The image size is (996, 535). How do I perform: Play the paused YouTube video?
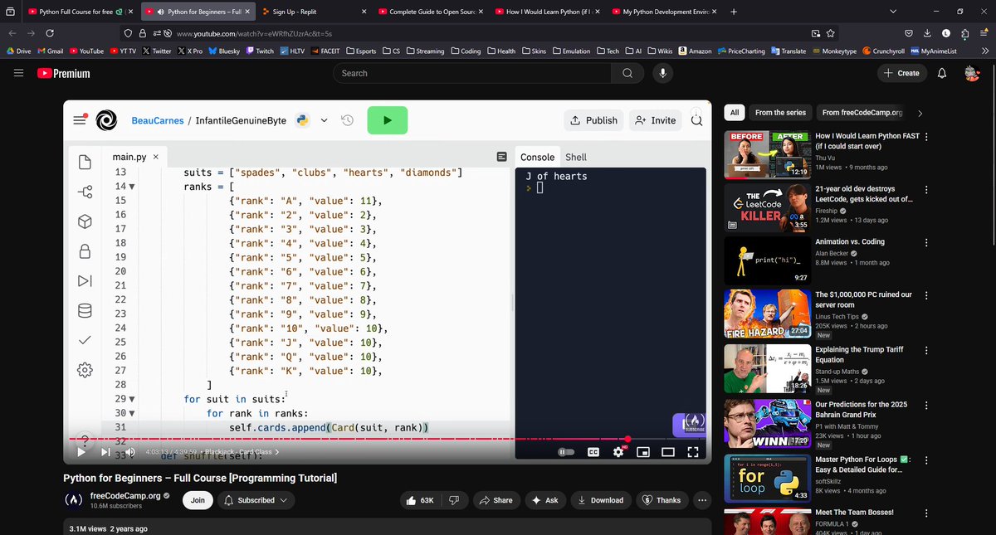[81, 452]
